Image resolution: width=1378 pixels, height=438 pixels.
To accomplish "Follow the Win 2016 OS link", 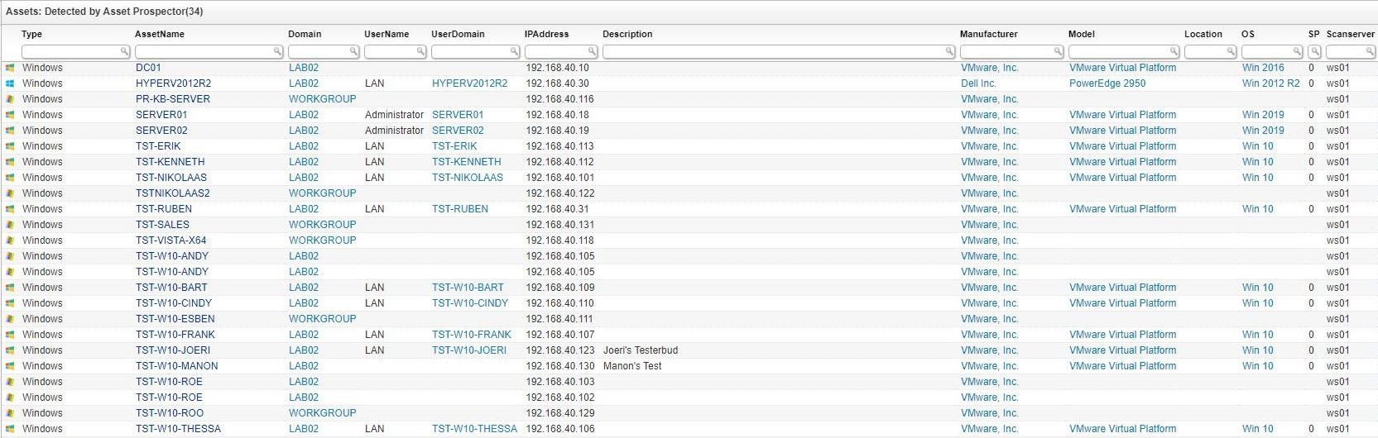I will point(1263,68).
